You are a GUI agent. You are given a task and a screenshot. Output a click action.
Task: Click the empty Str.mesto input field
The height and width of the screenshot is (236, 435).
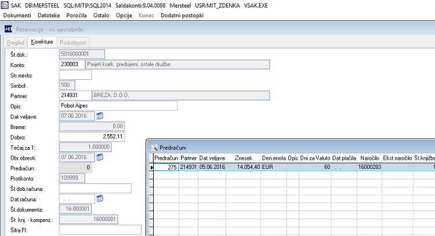click(75, 75)
